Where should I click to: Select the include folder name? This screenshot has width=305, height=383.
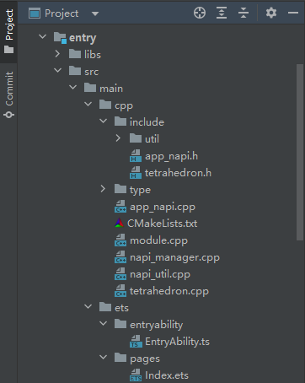pos(147,121)
